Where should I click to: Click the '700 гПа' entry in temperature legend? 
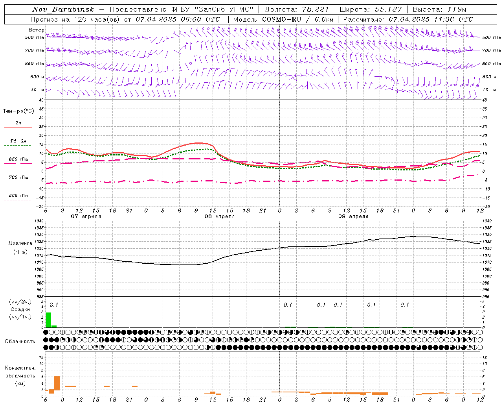pyautogui.click(x=18, y=177)
